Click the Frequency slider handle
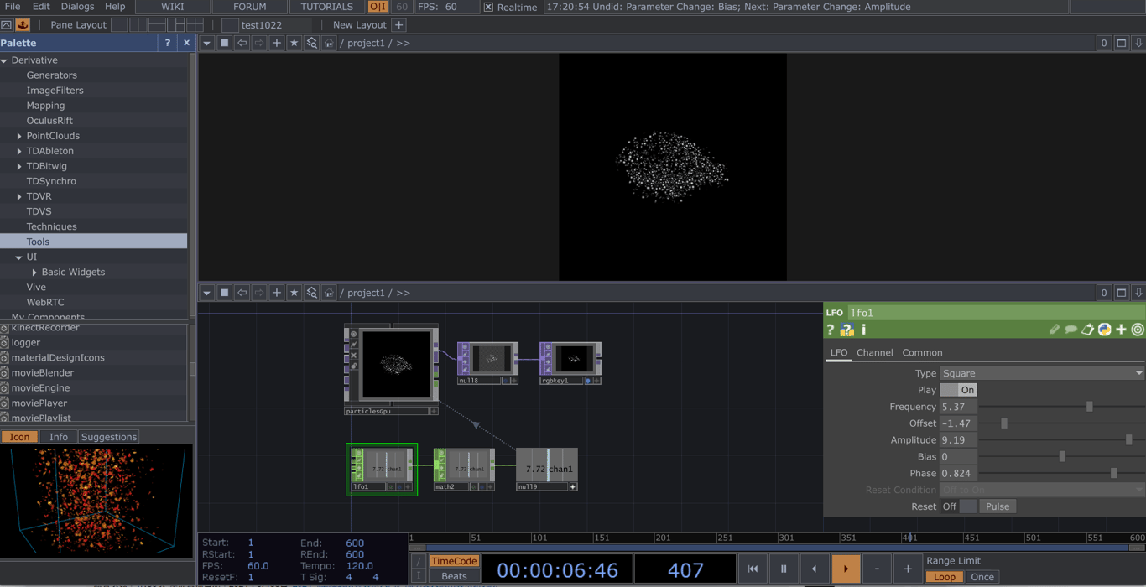 (x=1090, y=407)
